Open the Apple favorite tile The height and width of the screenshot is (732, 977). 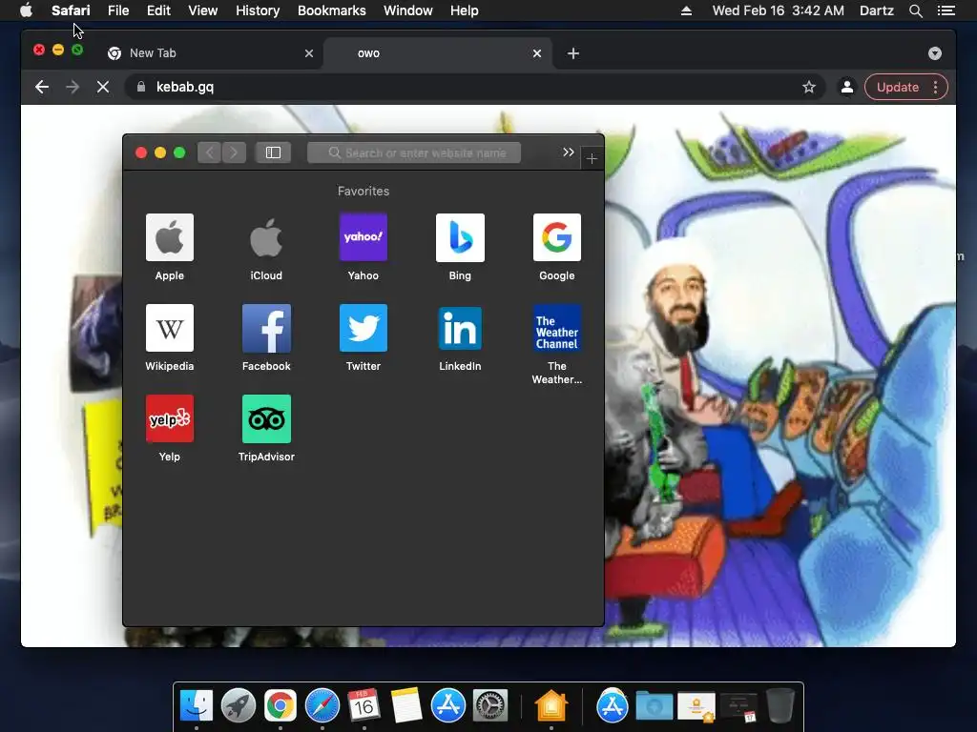coord(170,237)
